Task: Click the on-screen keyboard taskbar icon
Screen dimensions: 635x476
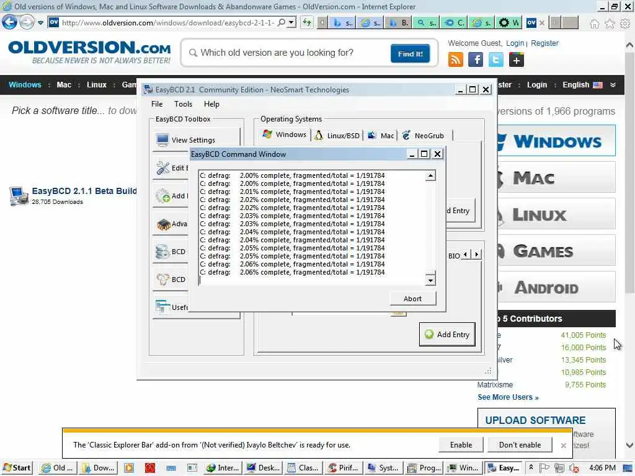Action: pyautogui.click(x=171, y=468)
